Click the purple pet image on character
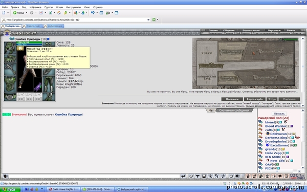 pos(37,87)
